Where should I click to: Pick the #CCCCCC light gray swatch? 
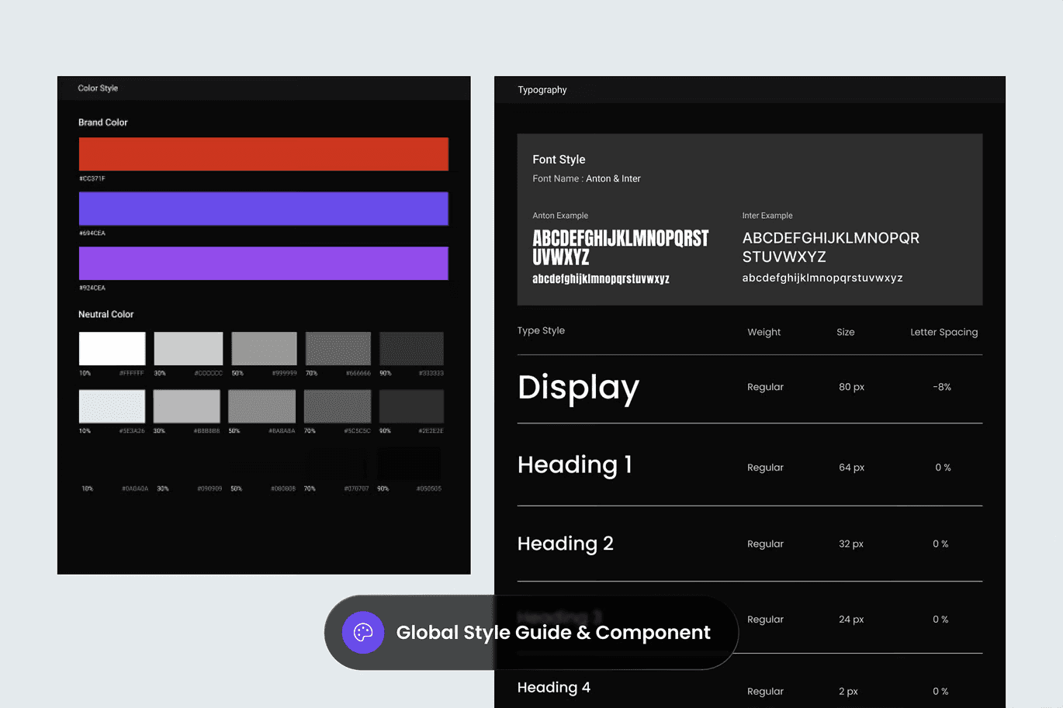point(189,348)
